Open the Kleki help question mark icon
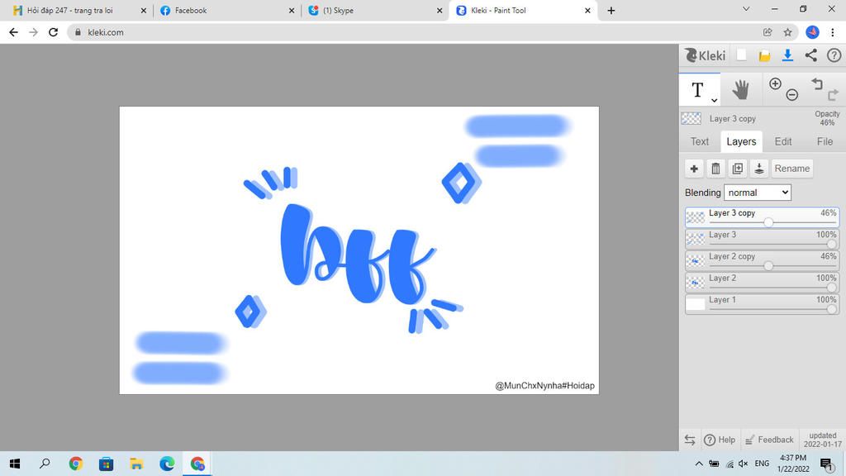846x476 pixels. pos(834,55)
